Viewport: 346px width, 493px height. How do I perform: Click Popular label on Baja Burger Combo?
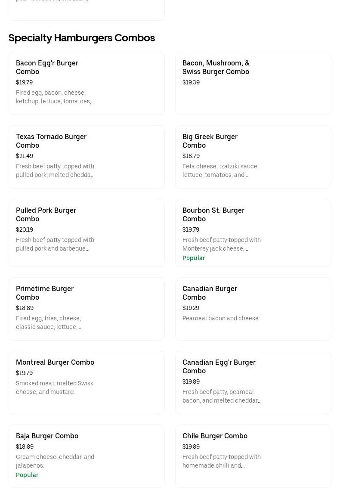click(27, 475)
